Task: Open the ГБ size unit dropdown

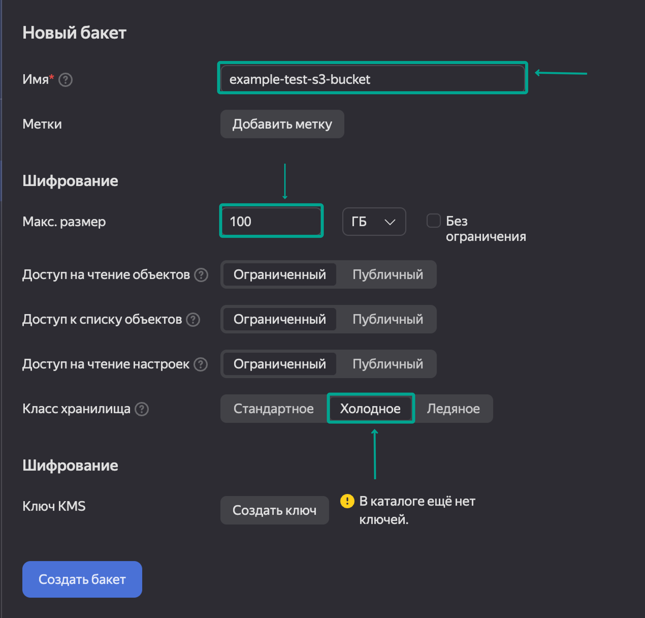Action: point(374,222)
